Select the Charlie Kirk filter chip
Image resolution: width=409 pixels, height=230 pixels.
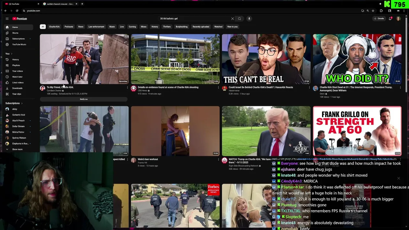[54, 27]
